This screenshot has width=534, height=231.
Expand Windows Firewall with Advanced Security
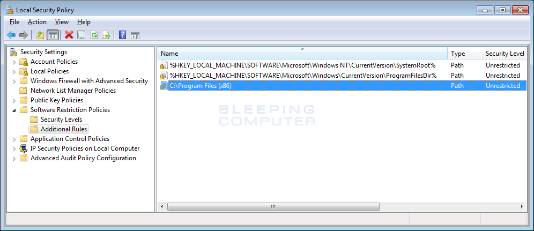point(14,81)
